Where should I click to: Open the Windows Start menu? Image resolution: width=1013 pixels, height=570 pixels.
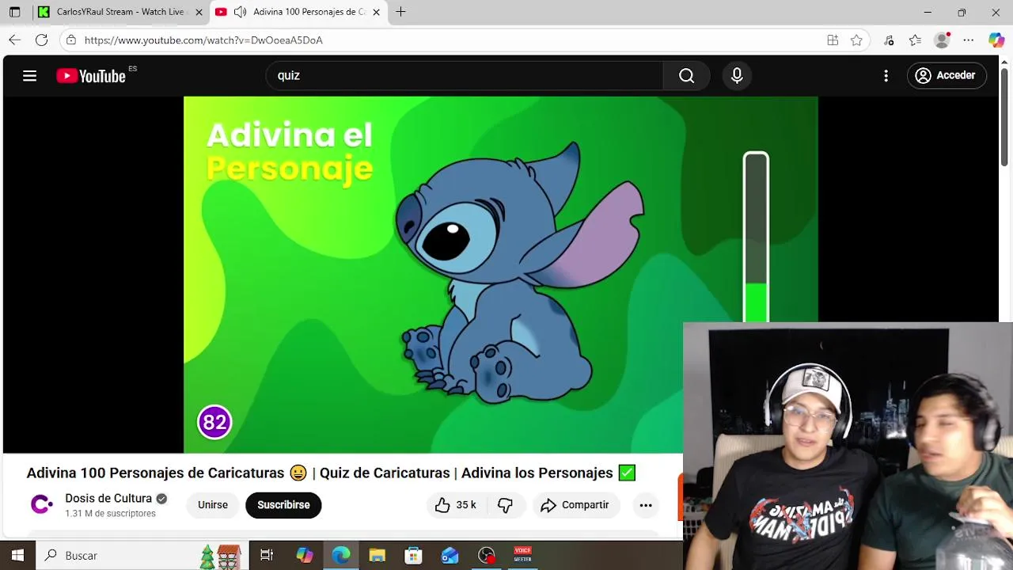coord(17,556)
